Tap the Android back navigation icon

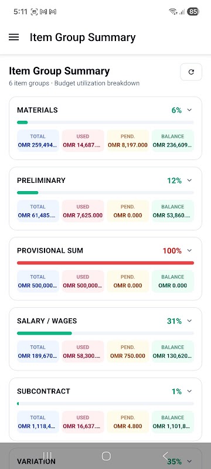pos(165,456)
